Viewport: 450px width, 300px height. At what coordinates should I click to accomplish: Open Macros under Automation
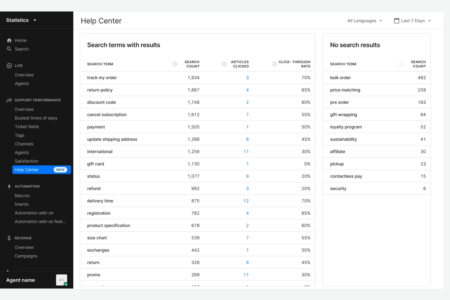[22, 196]
